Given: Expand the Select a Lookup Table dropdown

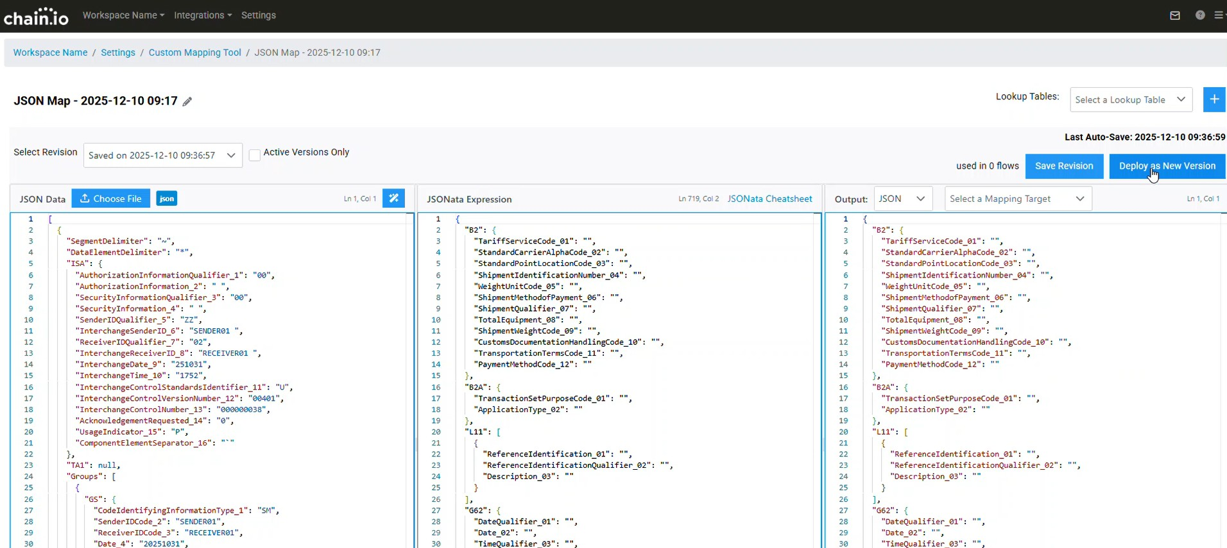Looking at the screenshot, I should click(1131, 100).
